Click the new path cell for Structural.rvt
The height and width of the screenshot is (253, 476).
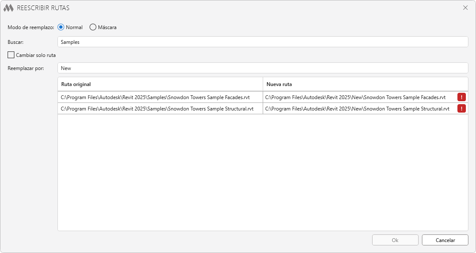coord(357,109)
